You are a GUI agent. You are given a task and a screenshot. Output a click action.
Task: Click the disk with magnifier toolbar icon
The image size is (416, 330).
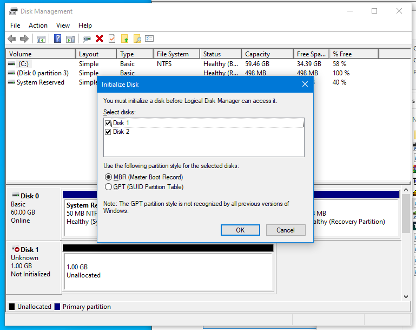tap(87, 39)
